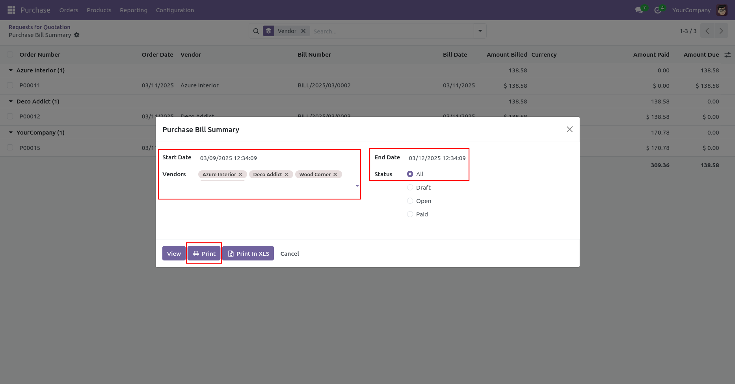
Task: Click the Purchase app title
Action: point(35,10)
